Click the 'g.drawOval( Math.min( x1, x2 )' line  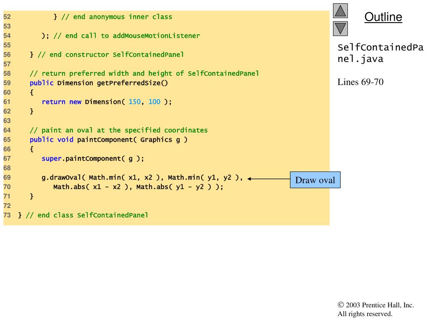(142, 177)
